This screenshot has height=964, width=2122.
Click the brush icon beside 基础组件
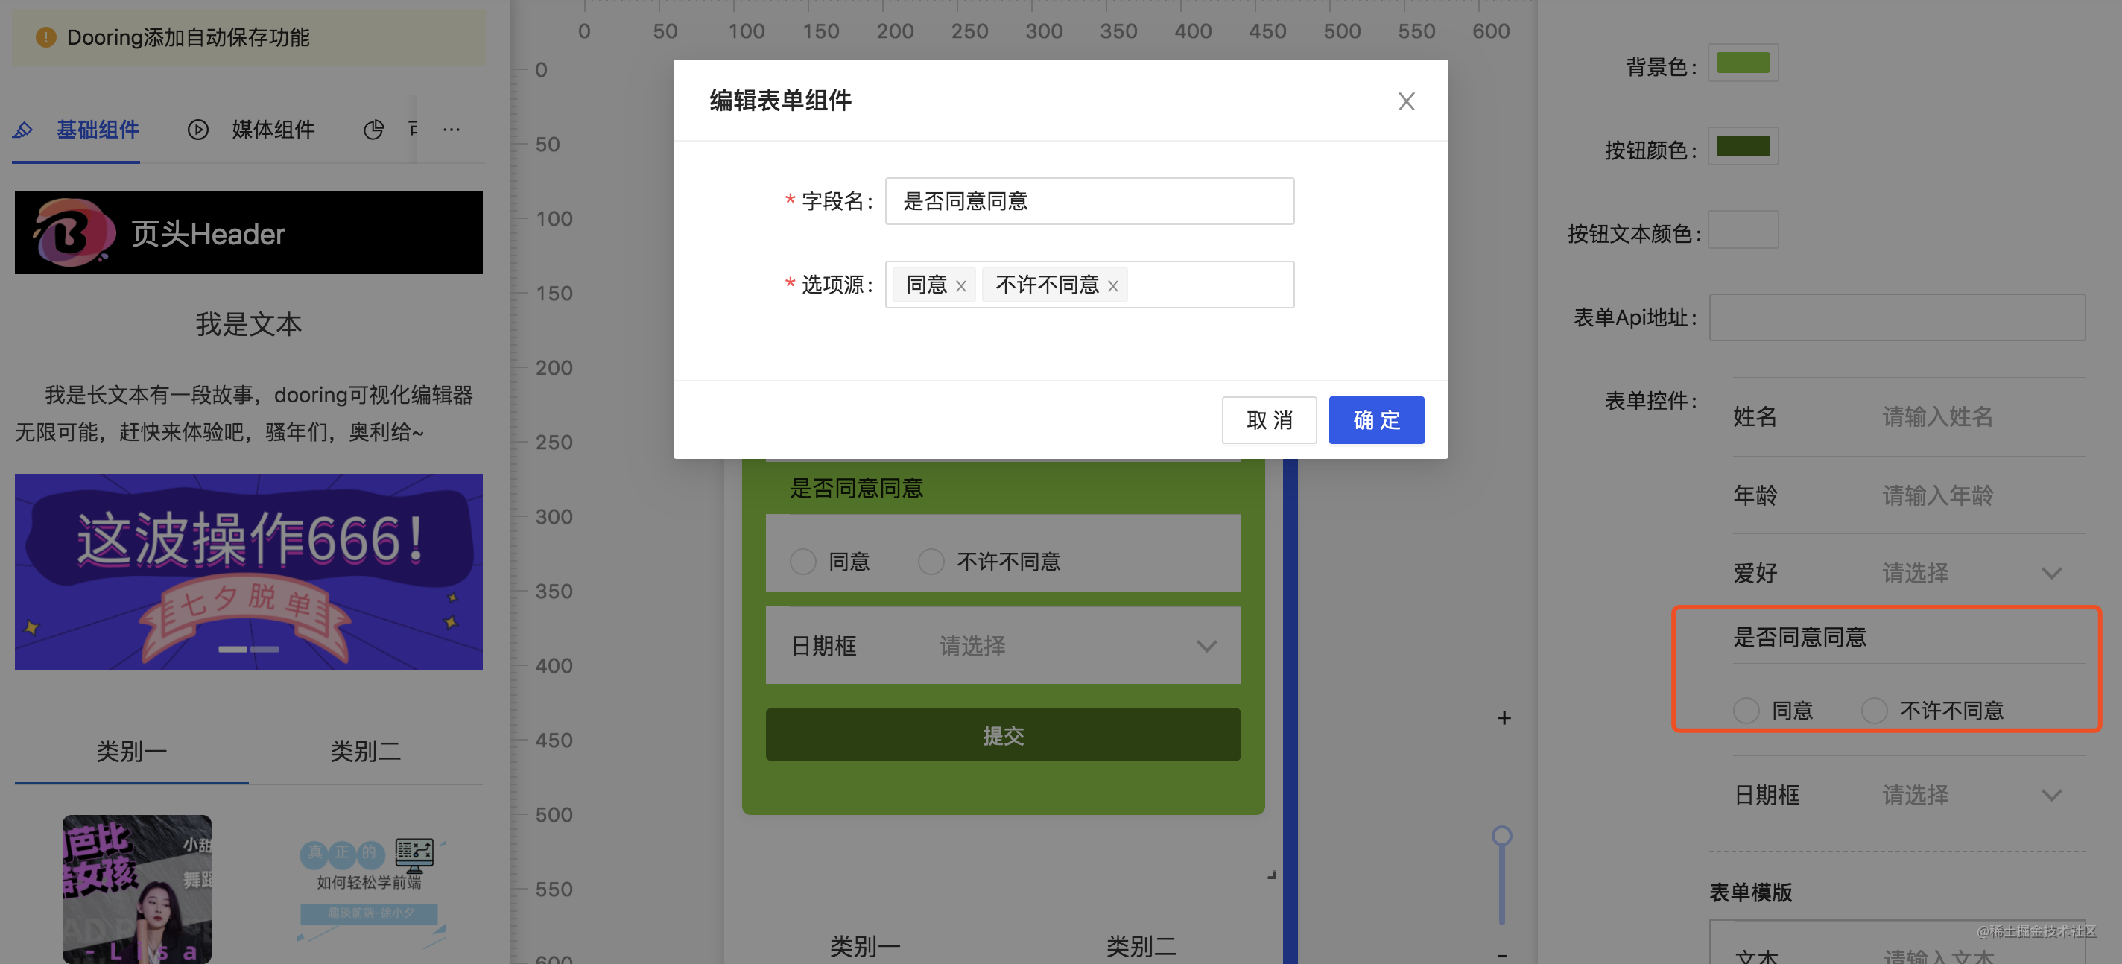pos(23,130)
